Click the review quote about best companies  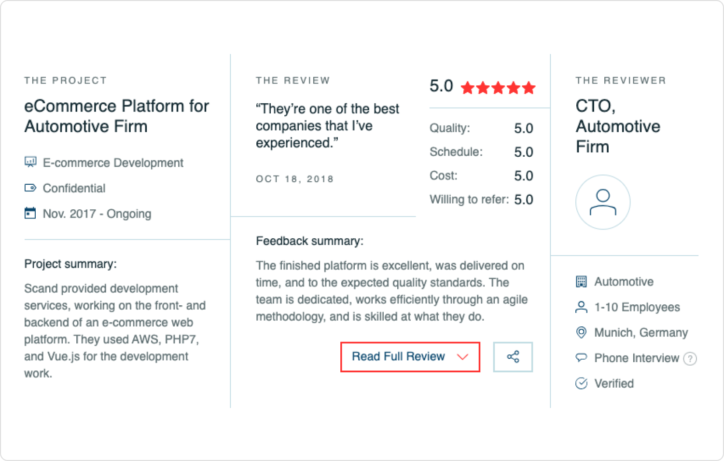(327, 126)
